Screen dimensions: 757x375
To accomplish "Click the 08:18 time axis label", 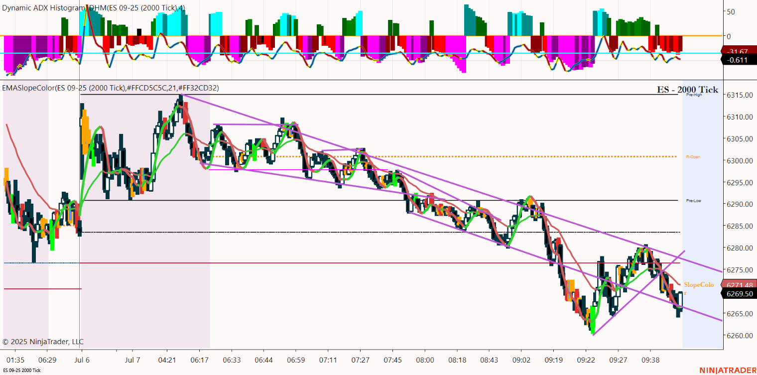I will (457, 360).
